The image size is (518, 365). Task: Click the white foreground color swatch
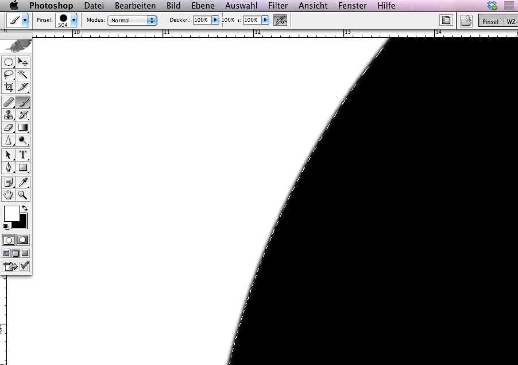click(x=11, y=214)
